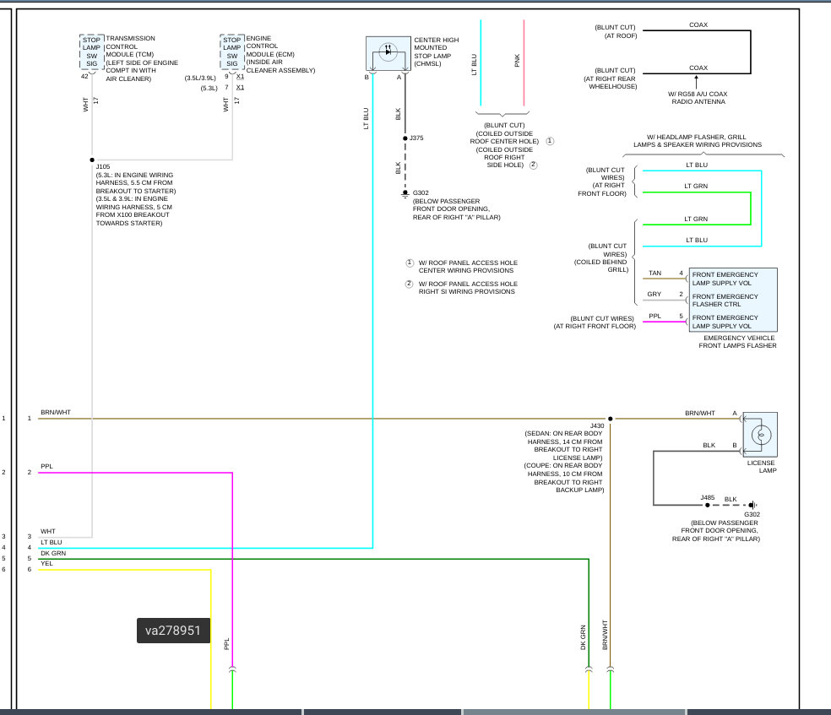Image resolution: width=831 pixels, height=715 pixels.
Task: Click the circled note 1 beside Roof Center Hole
Action: (550, 142)
